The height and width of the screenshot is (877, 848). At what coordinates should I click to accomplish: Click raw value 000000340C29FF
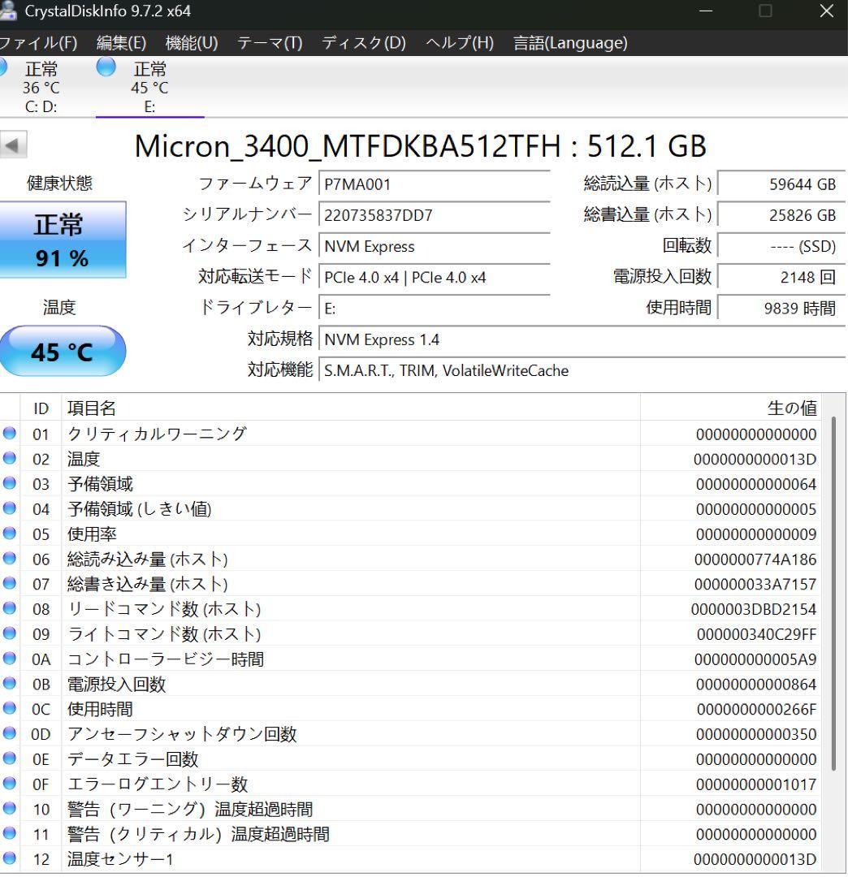click(x=756, y=634)
